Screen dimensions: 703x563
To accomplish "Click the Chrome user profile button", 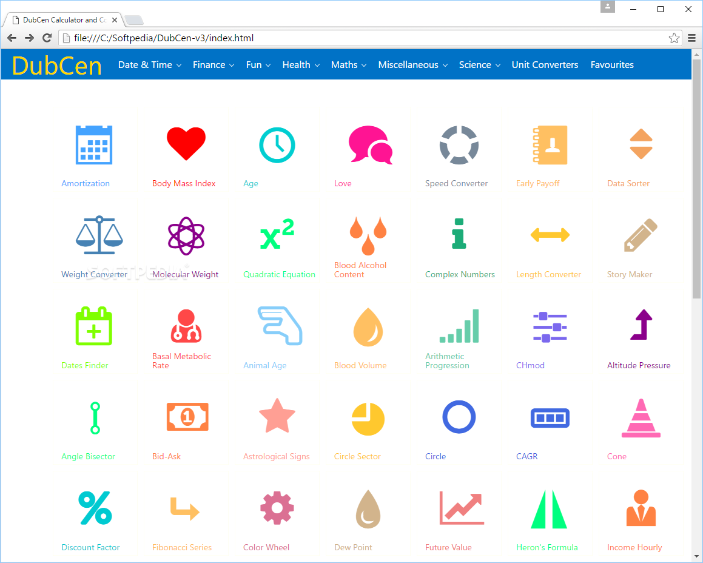I will (x=608, y=7).
